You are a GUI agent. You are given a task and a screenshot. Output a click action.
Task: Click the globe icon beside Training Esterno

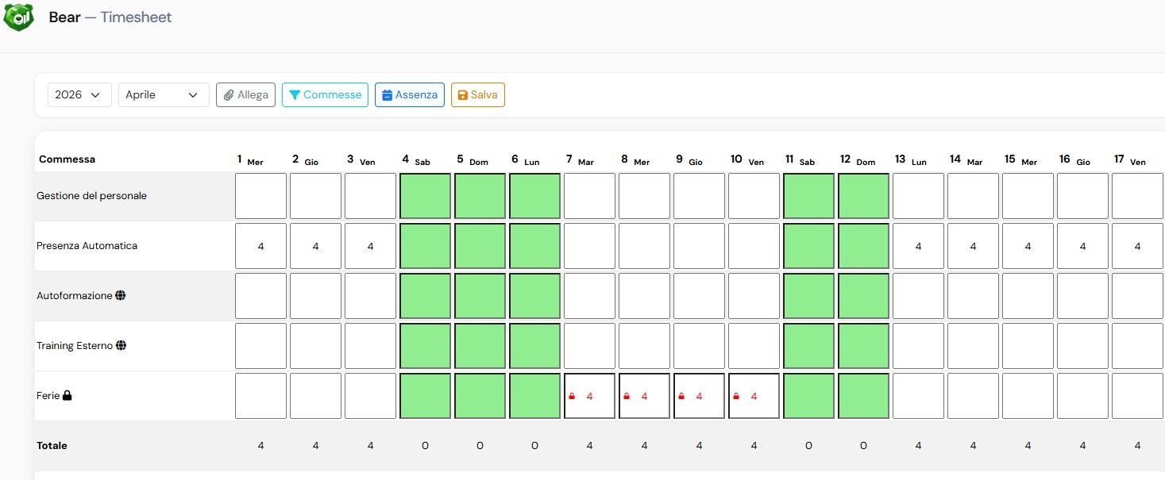point(121,345)
